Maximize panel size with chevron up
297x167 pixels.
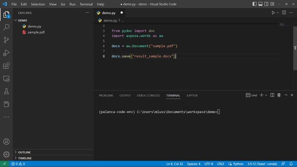[286, 95]
